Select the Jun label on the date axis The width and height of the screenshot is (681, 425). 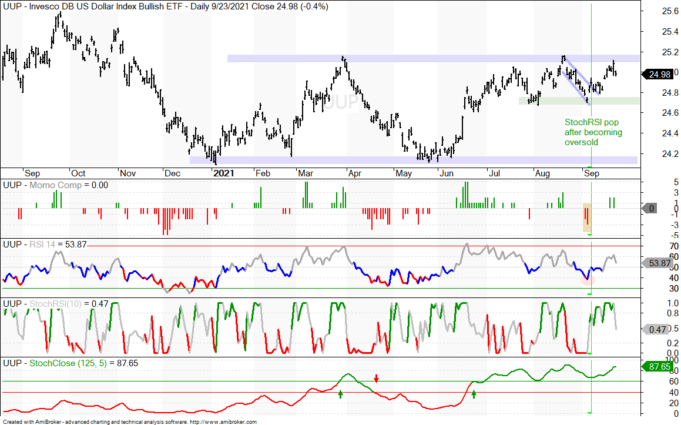click(x=447, y=173)
